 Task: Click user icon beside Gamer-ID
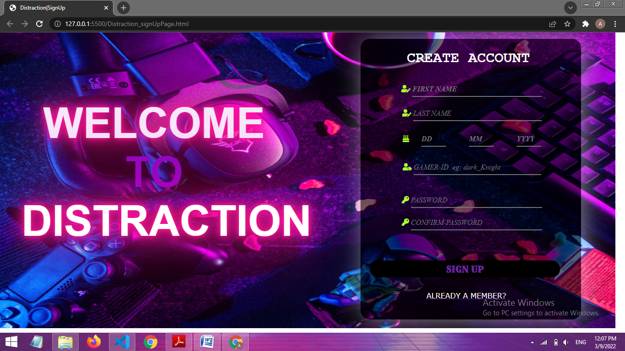pyautogui.click(x=407, y=167)
